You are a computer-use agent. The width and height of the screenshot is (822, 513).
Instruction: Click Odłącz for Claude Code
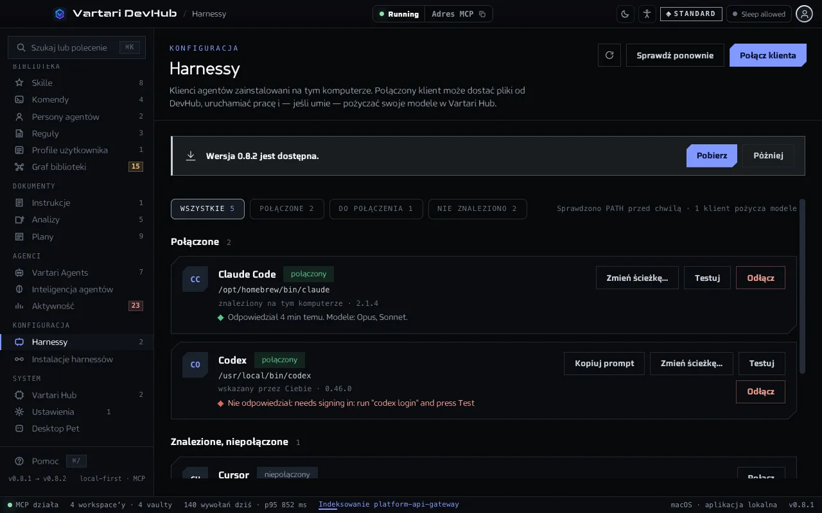[x=760, y=278]
